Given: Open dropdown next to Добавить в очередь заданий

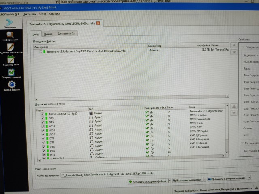Looking at the screenshot, I should point(249,178).
